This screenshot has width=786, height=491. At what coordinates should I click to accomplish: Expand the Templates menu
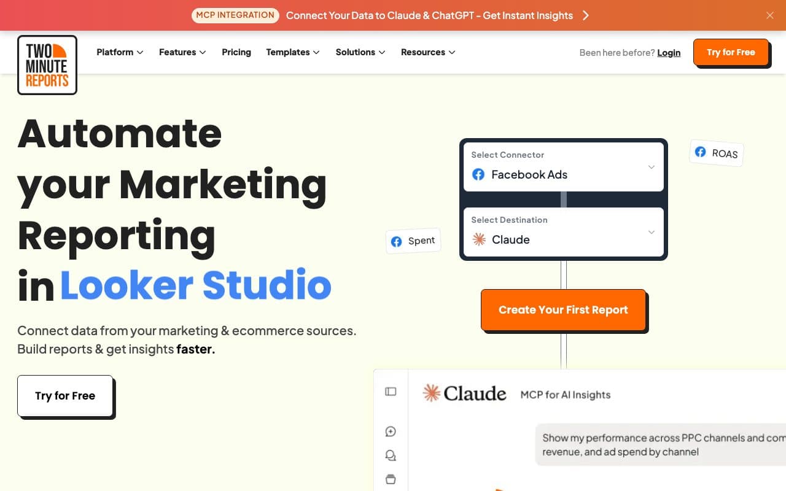(x=293, y=52)
